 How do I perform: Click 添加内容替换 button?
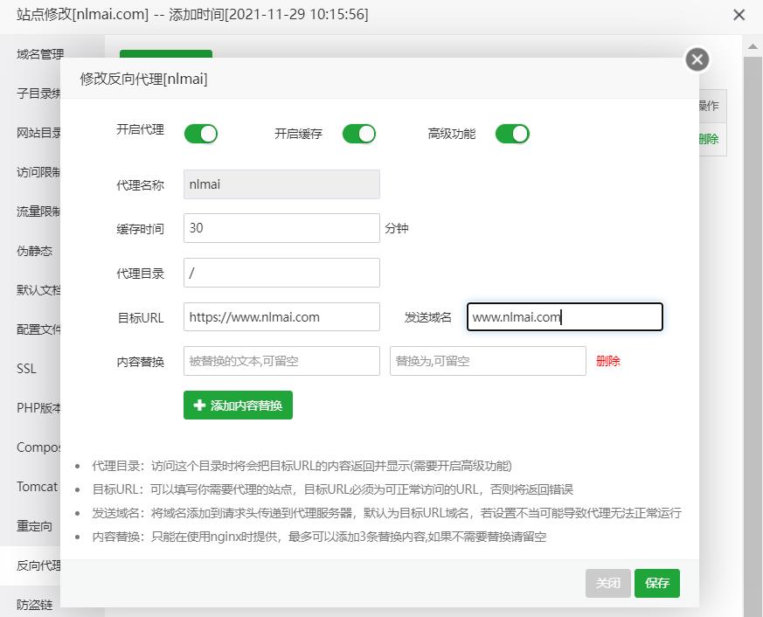[238, 405]
